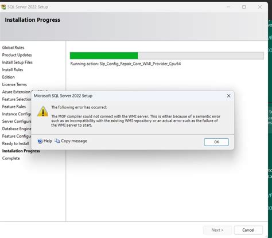Click the yellow warning triangle icon
272x238 pixels.
pos(42,111)
